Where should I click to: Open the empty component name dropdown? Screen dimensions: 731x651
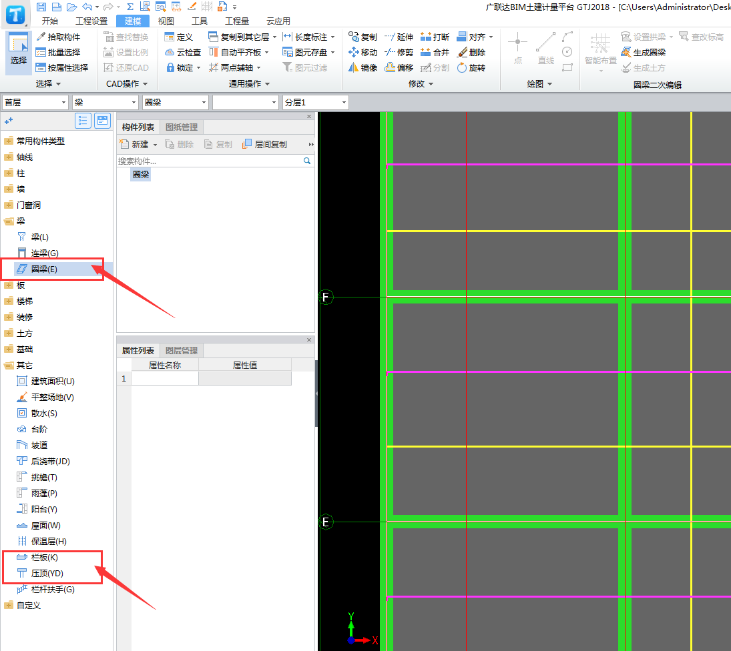coord(245,102)
